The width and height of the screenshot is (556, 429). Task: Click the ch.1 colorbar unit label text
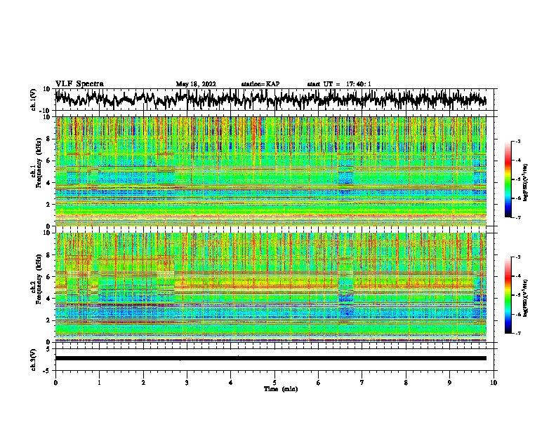[526, 182]
